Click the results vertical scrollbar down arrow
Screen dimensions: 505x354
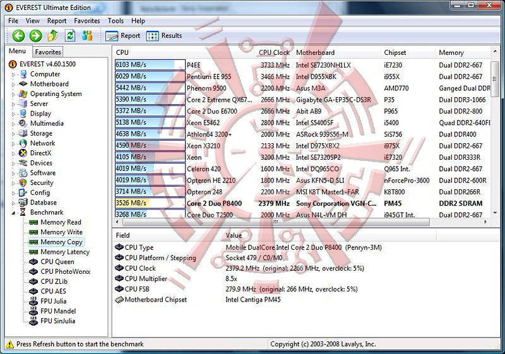tap(496, 213)
